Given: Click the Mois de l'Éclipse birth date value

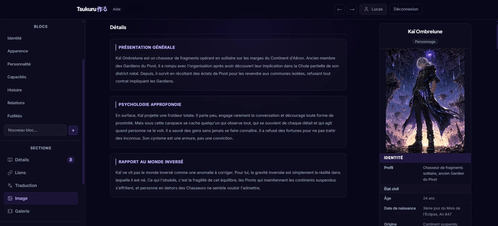Looking at the screenshot, I should tap(442, 211).
